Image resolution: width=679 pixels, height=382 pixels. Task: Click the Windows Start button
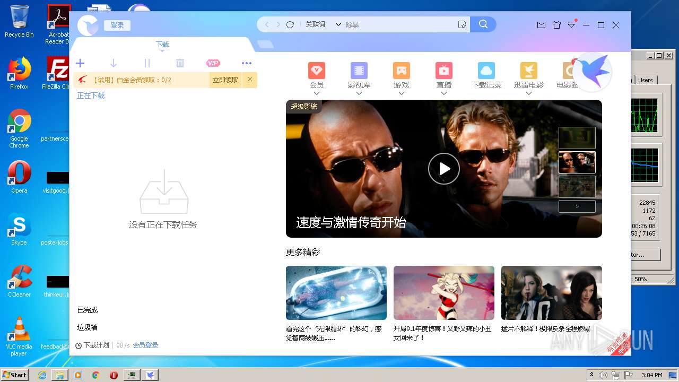coord(14,375)
